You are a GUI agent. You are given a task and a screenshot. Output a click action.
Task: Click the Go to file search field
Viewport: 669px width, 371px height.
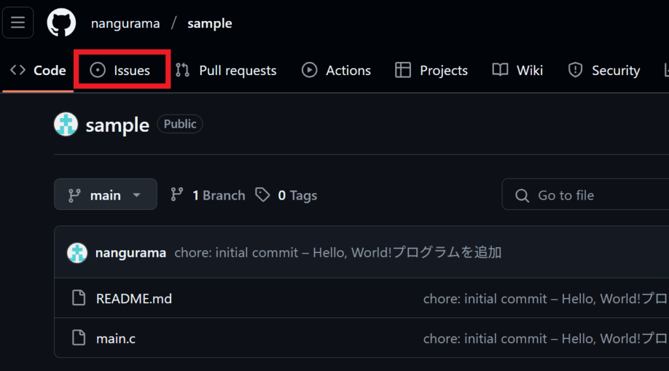point(585,195)
